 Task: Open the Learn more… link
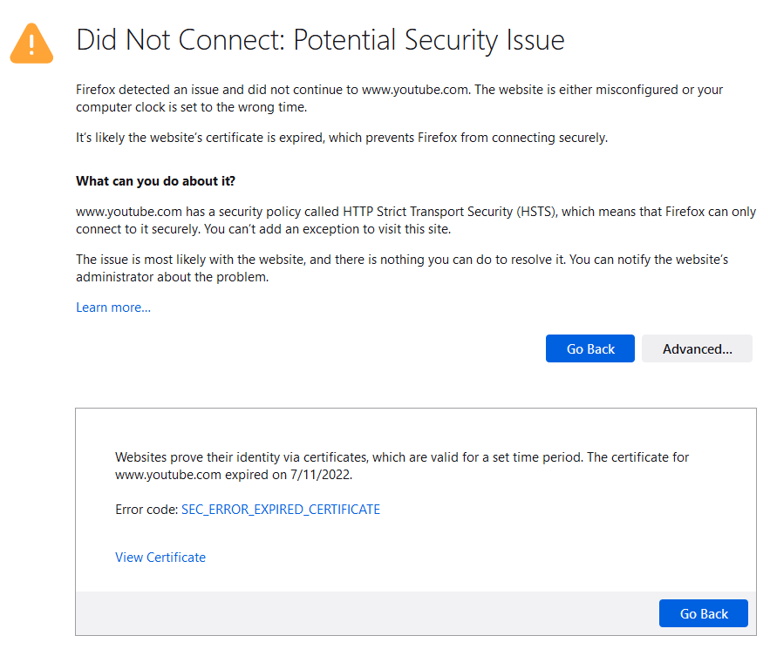(113, 308)
